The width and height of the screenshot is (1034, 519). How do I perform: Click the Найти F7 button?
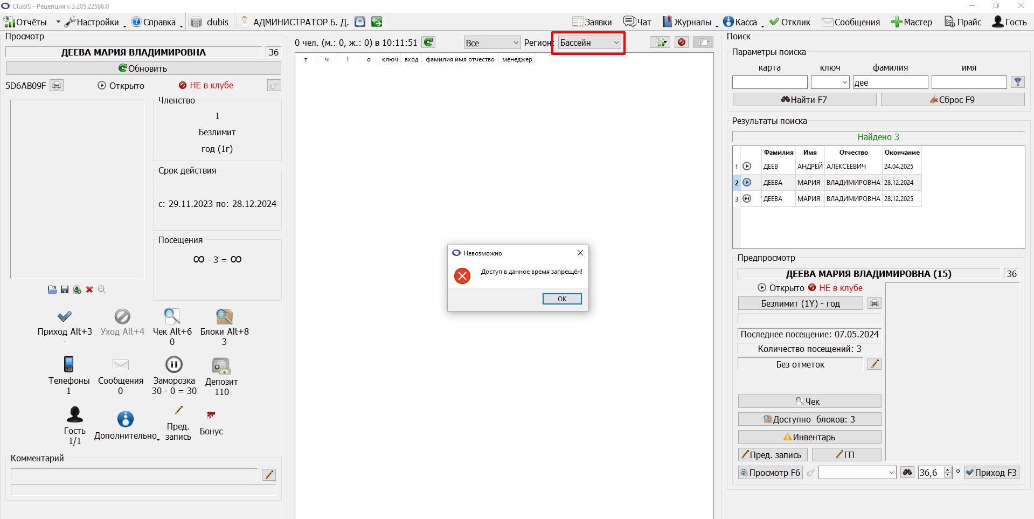804,100
